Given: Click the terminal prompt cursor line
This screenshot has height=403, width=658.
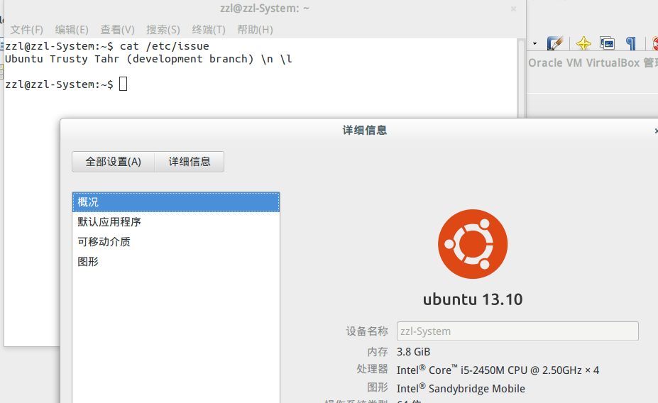Looking at the screenshot, I should 66,84.
